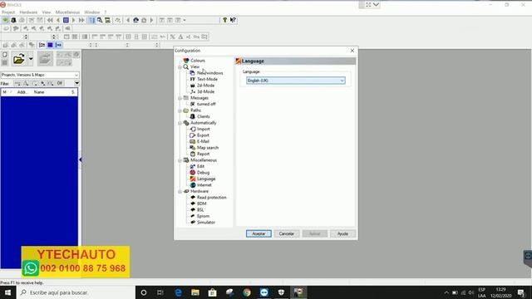This screenshot has width=532, height=299.
Task: Select Edit under Miscellaneous
Action: [200, 166]
